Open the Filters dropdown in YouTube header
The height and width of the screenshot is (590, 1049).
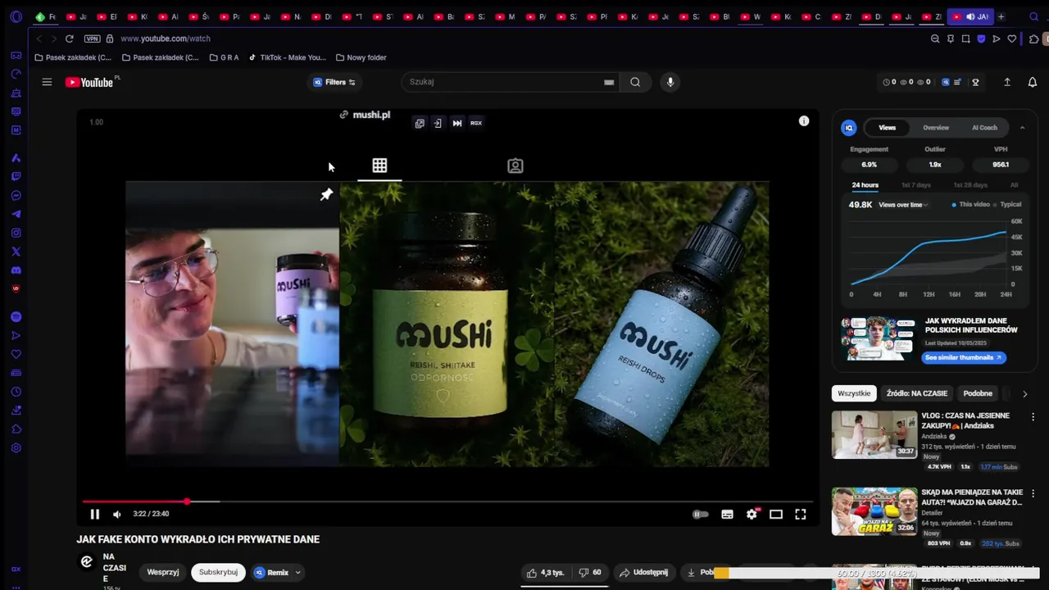click(x=334, y=82)
